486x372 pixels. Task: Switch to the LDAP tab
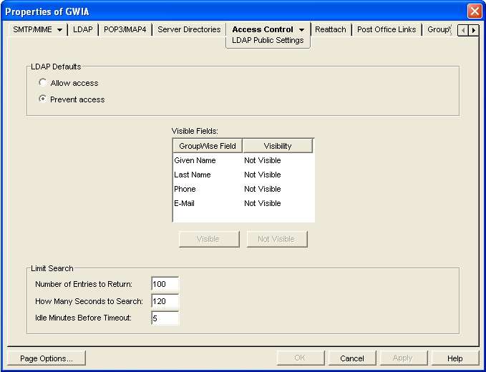[x=82, y=30]
